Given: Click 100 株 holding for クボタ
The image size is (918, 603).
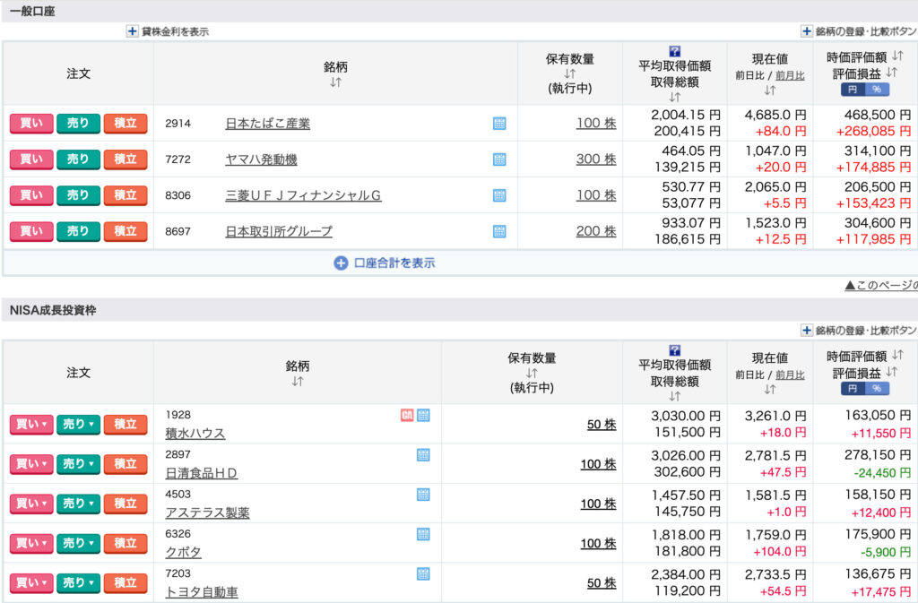Looking at the screenshot, I should point(598,543).
